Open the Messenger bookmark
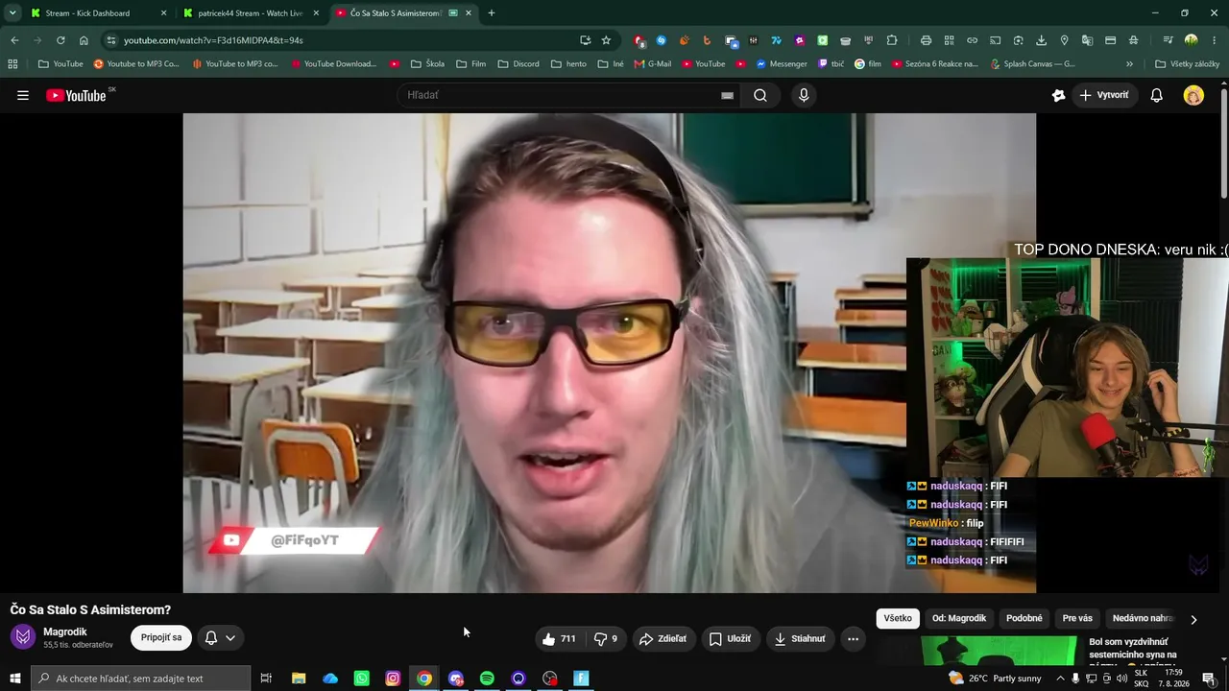1229x691 pixels. (782, 64)
